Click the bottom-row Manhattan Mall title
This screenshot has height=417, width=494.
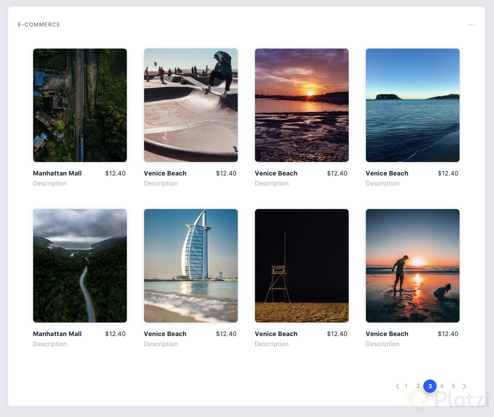(x=57, y=334)
